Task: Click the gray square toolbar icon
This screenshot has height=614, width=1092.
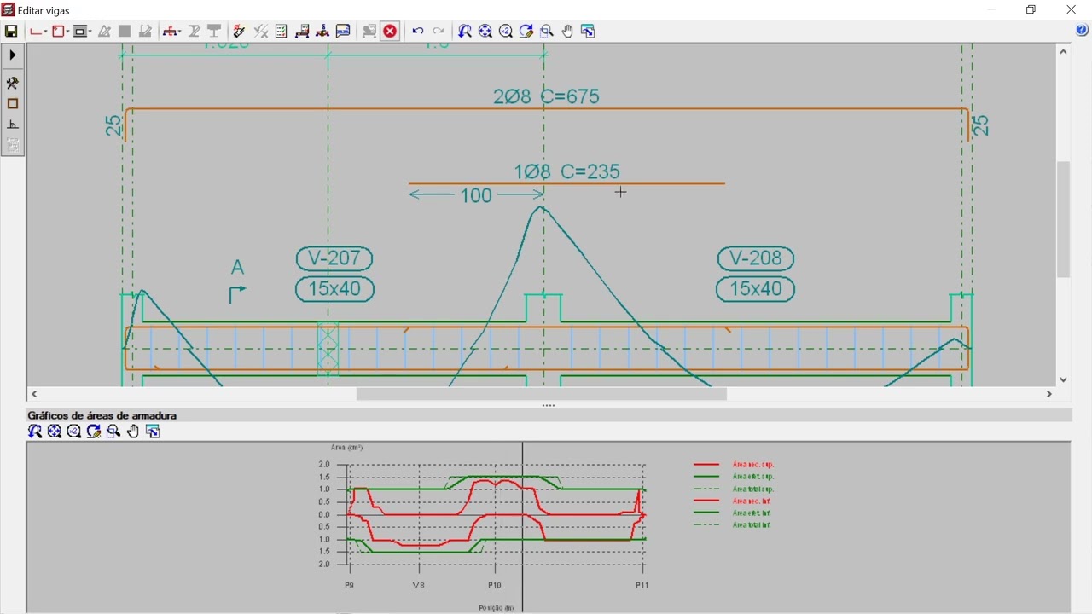Action: [125, 32]
